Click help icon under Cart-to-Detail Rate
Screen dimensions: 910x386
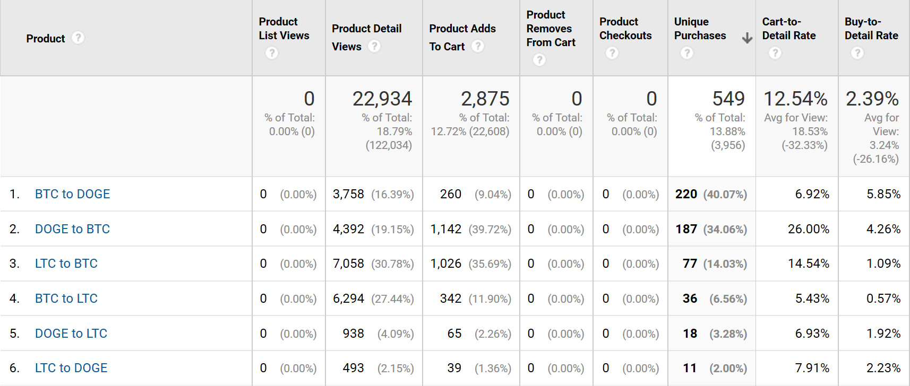(x=775, y=53)
